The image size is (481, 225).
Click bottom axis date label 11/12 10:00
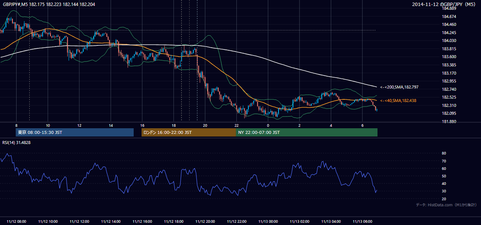48,222
